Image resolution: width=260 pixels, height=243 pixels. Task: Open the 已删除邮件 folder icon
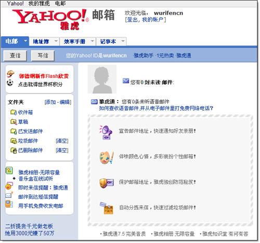point(14,150)
